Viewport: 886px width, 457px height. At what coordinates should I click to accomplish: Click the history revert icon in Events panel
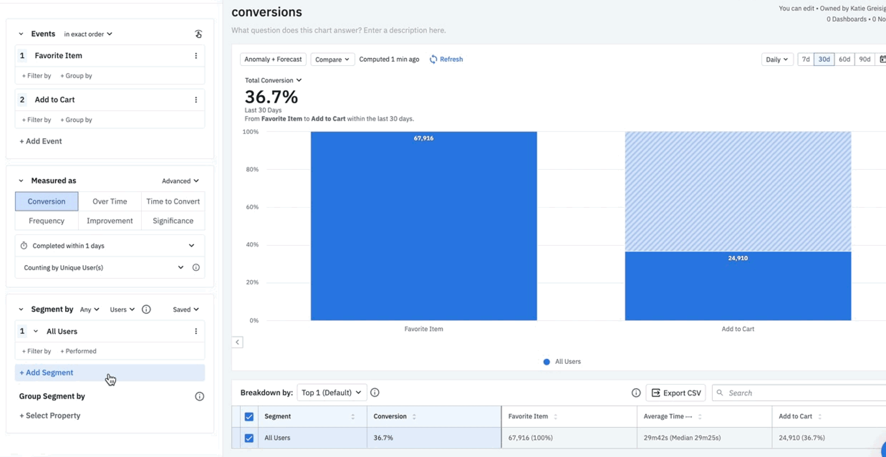click(198, 34)
